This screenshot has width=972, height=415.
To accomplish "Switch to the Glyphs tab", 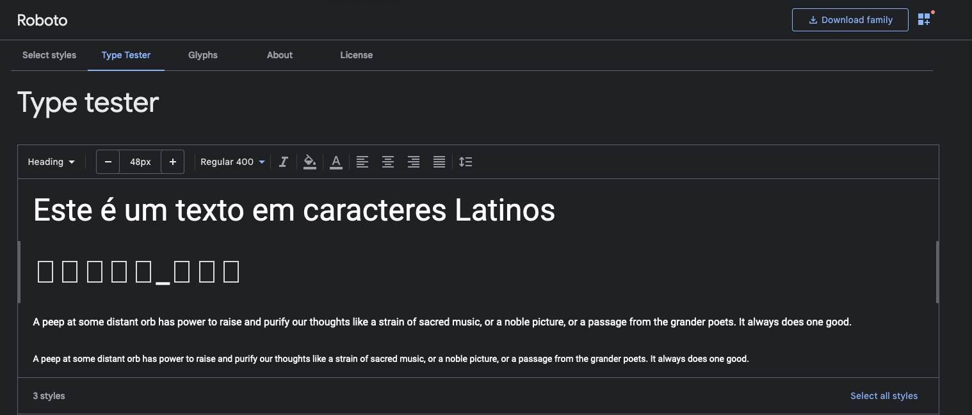I will [203, 55].
